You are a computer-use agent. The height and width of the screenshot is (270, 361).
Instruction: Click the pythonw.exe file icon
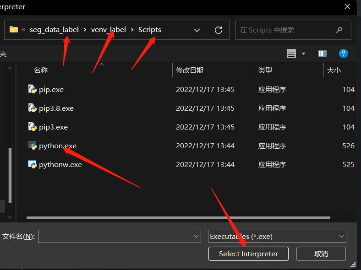pos(32,164)
